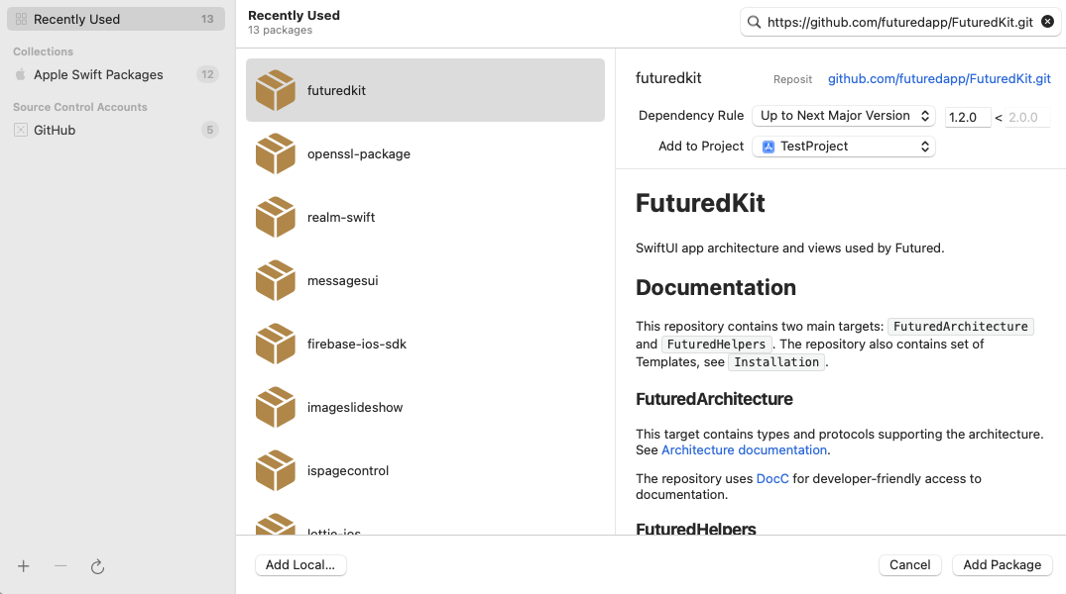1066x594 pixels.
Task: Click the Add Local... button
Action: point(300,564)
